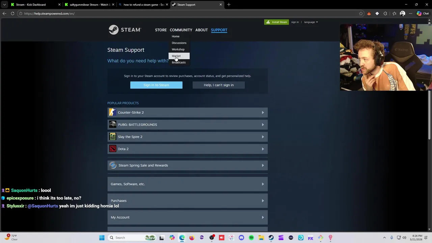Expand Steam Spring Sale and Rewards row
Image resolution: width=432 pixels, height=243 pixels.
coord(187,165)
